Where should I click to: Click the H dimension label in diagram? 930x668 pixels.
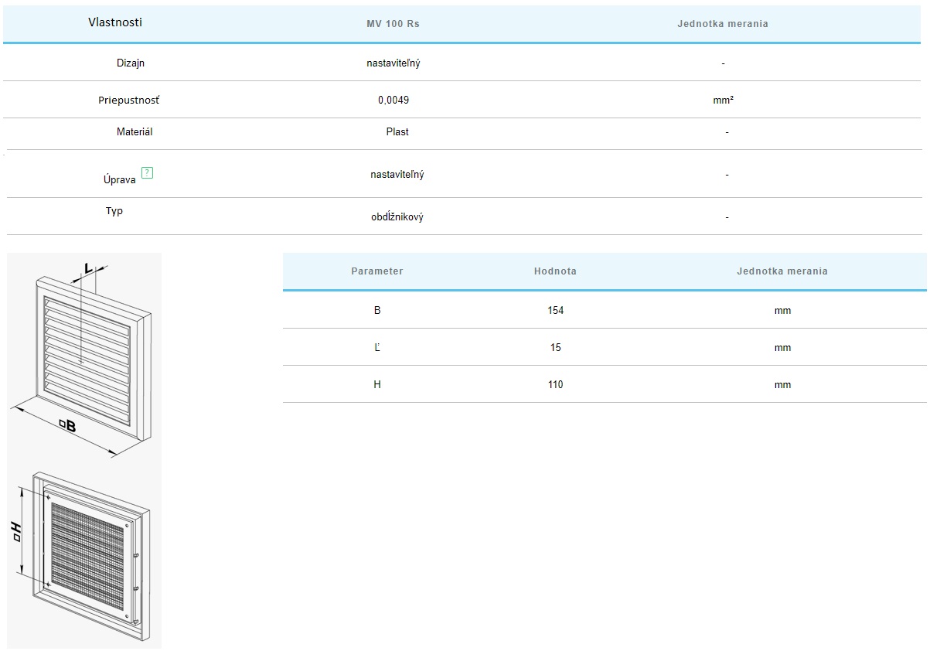click(x=15, y=530)
